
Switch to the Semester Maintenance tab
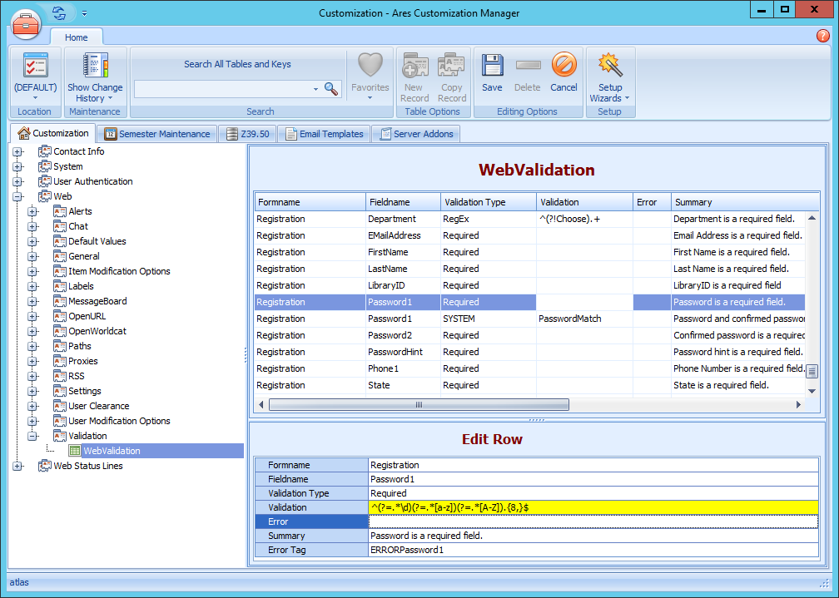coord(162,133)
